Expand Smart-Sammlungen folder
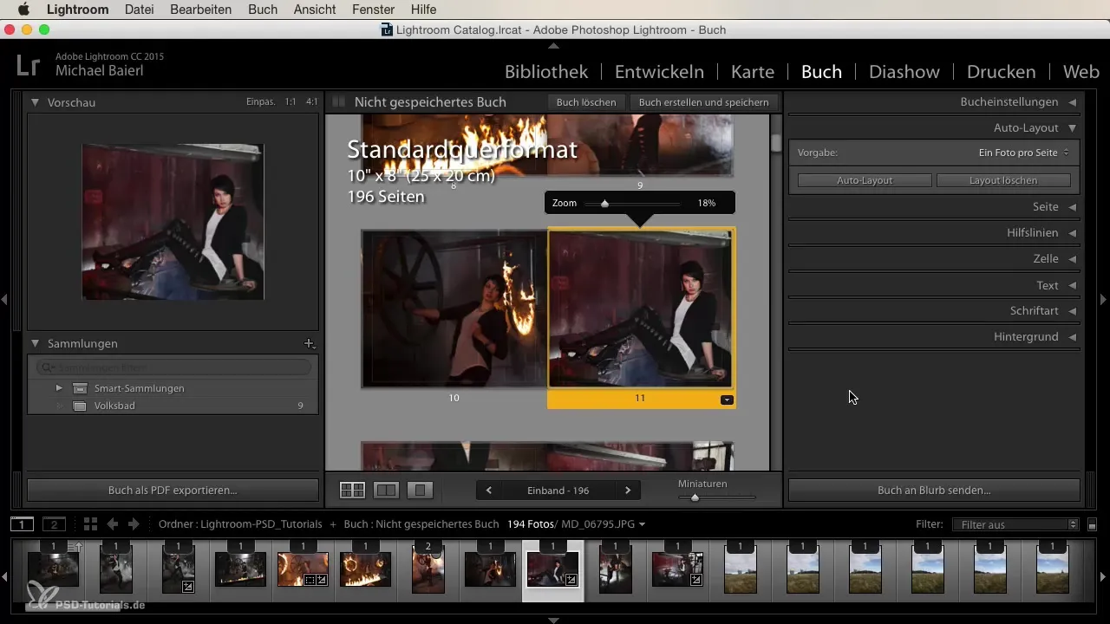1110x624 pixels. [59, 388]
